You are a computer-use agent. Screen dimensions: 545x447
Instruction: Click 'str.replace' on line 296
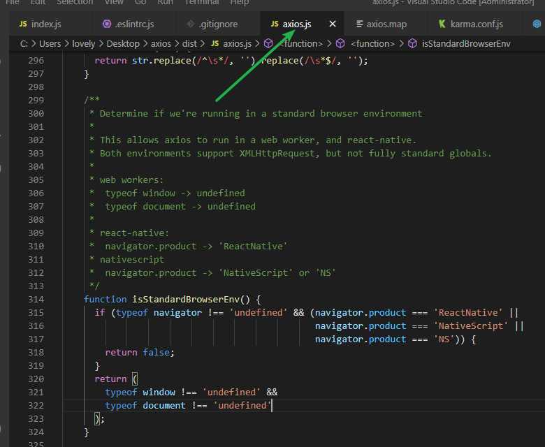[x=161, y=61]
